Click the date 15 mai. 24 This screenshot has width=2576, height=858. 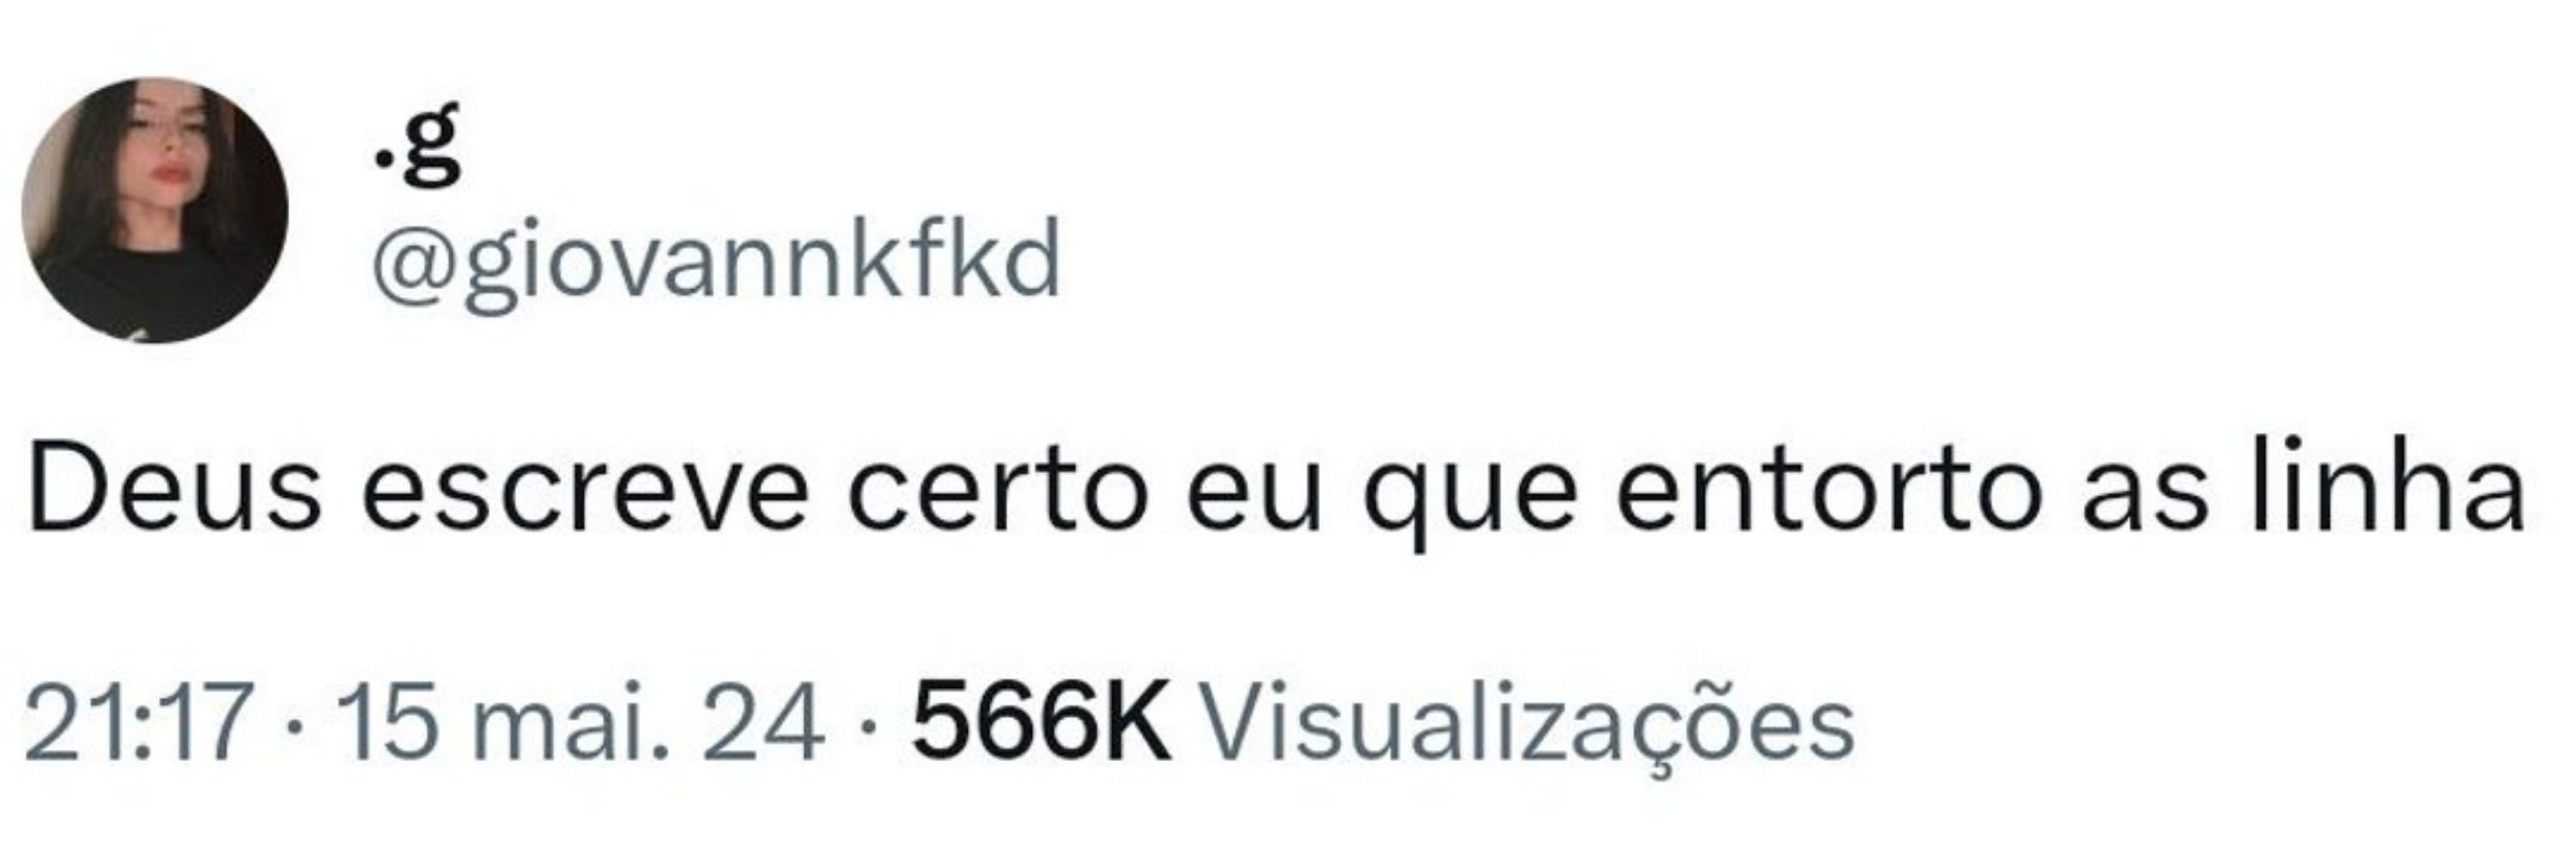580,722
